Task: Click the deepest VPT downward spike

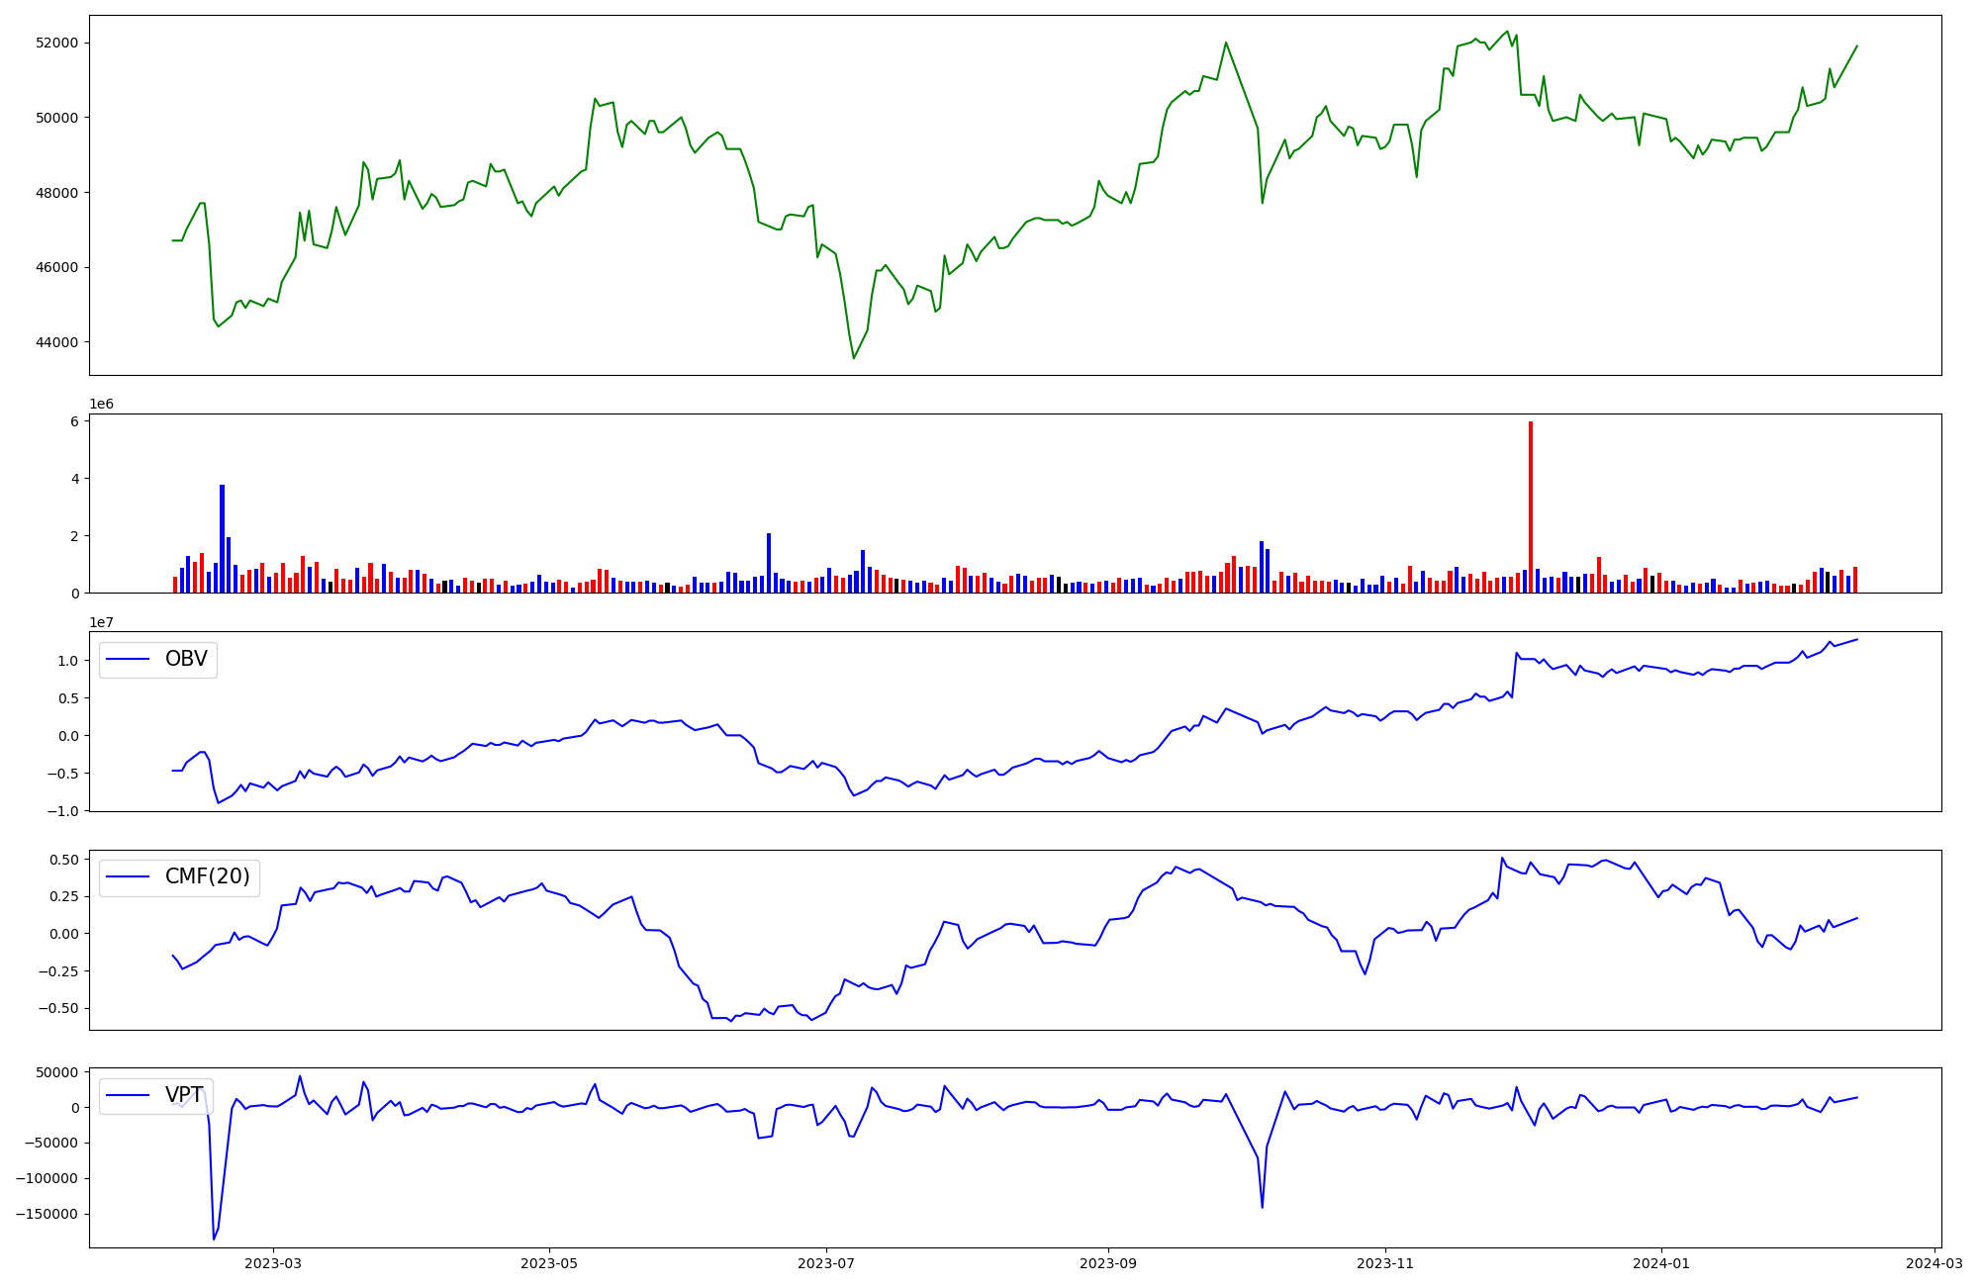Action: click(214, 1239)
